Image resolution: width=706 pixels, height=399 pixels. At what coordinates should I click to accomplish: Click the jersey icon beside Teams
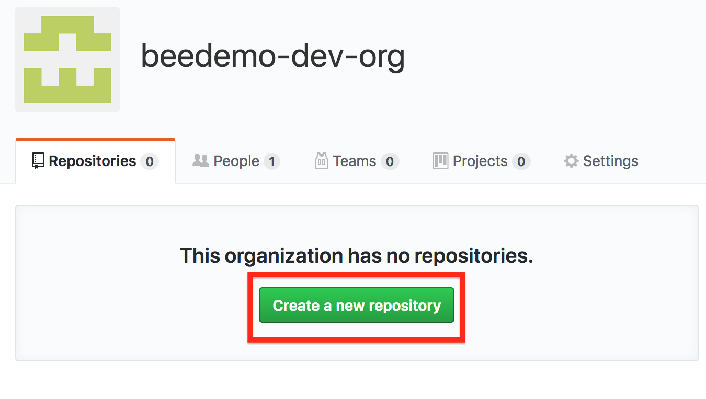click(x=321, y=161)
